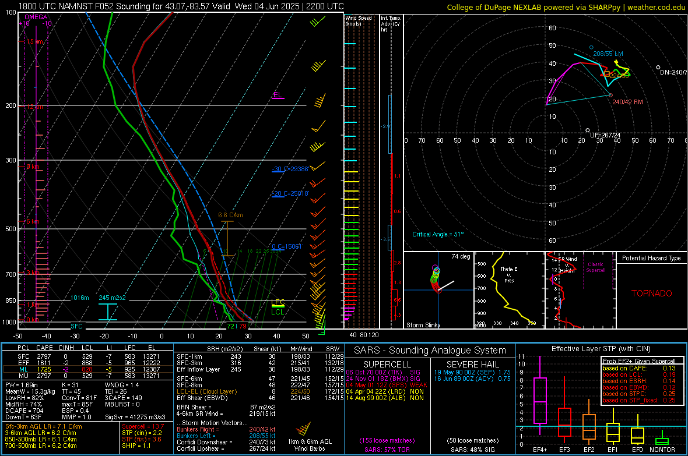Click the 'DCAPE = 704' value
This screenshot has height=456, width=688.
[24, 411]
